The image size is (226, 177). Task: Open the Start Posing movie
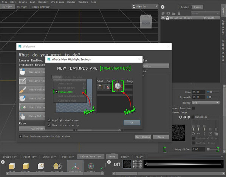coord(32,107)
